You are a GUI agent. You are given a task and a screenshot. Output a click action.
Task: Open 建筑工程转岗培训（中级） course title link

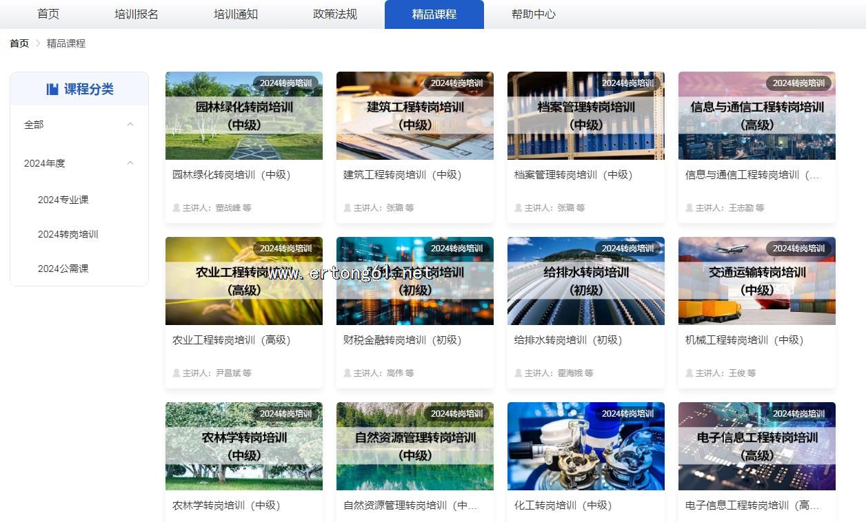click(403, 175)
